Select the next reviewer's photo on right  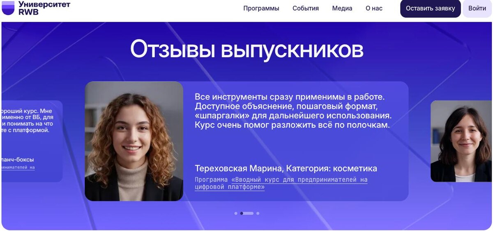[461, 141]
